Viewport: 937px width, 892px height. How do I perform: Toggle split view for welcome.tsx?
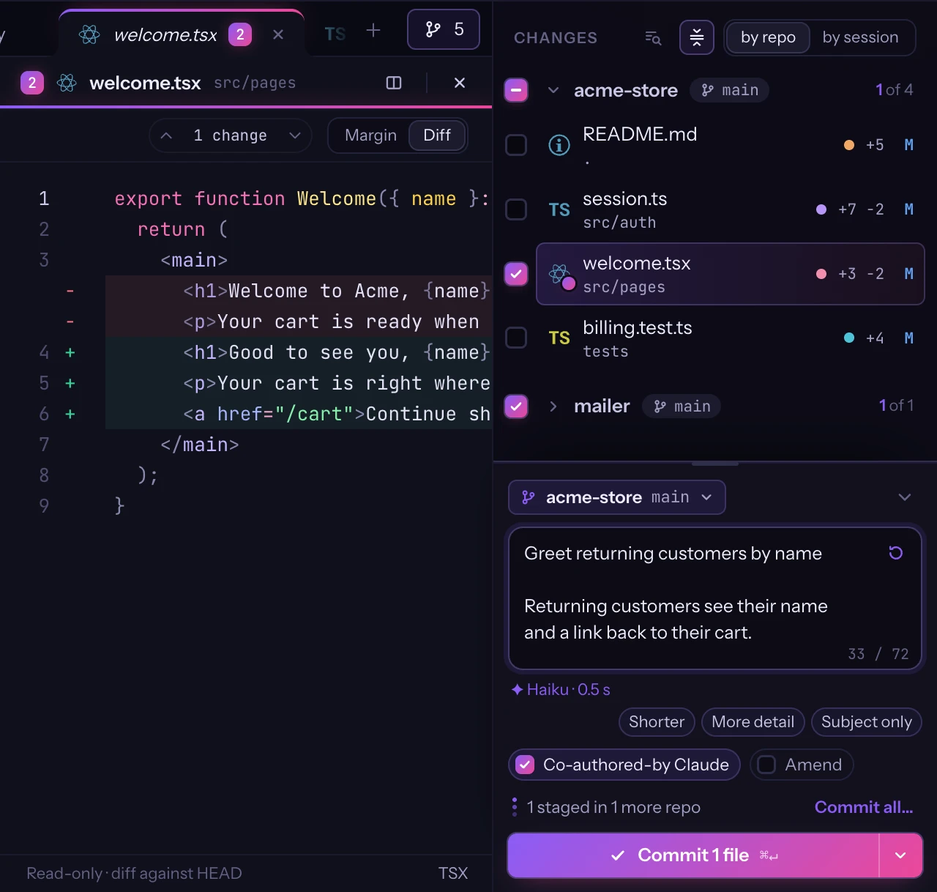click(394, 83)
